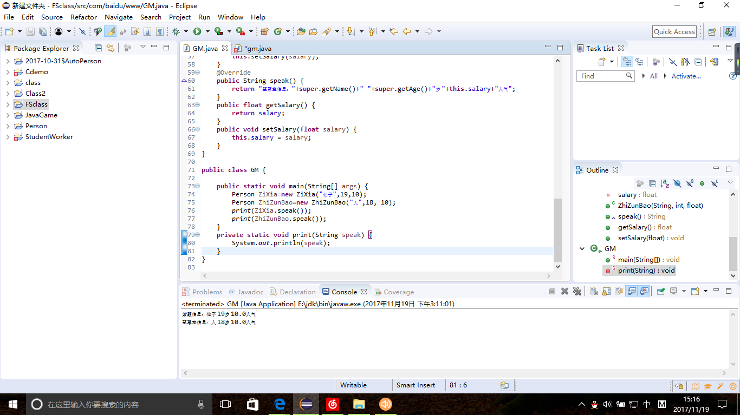The width and height of the screenshot is (740, 415).
Task: Click the Find field in Task List
Action: [605, 76]
